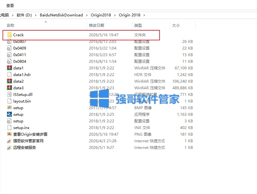The height and width of the screenshot is (194, 257).
Task: Select the layout.bin file icon
Action: (9, 101)
